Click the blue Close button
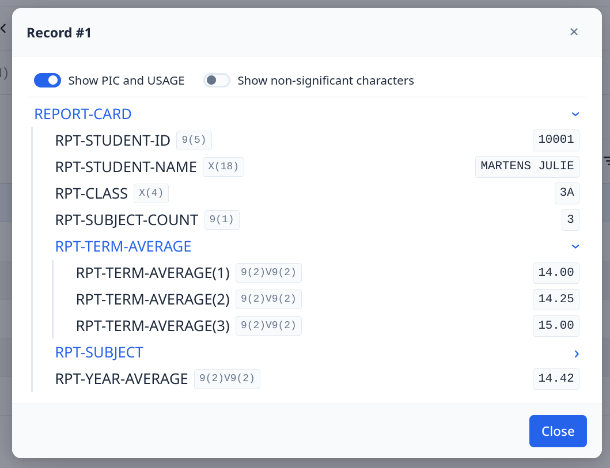The width and height of the screenshot is (610, 468). click(x=558, y=431)
